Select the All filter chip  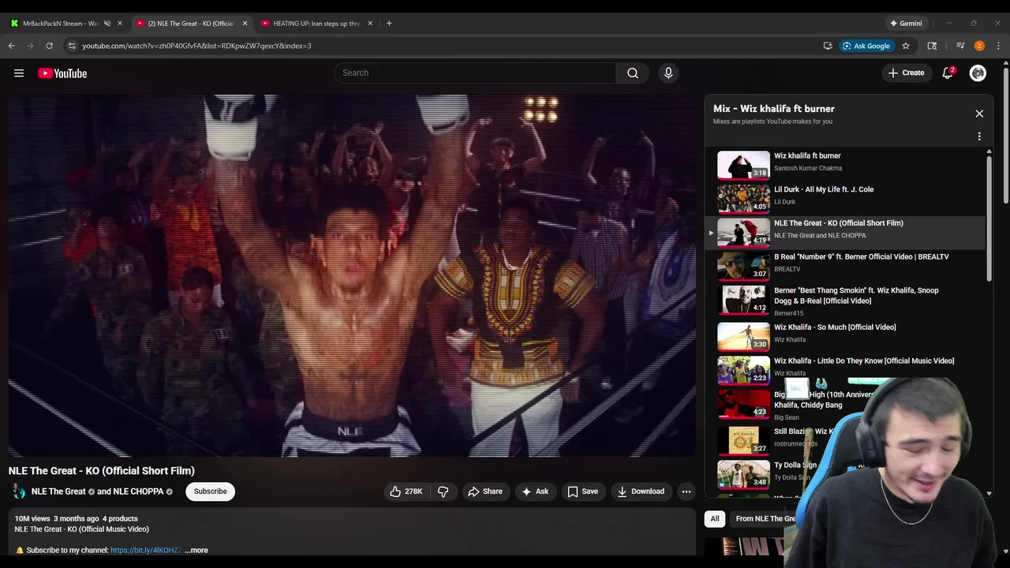pyautogui.click(x=715, y=518)
